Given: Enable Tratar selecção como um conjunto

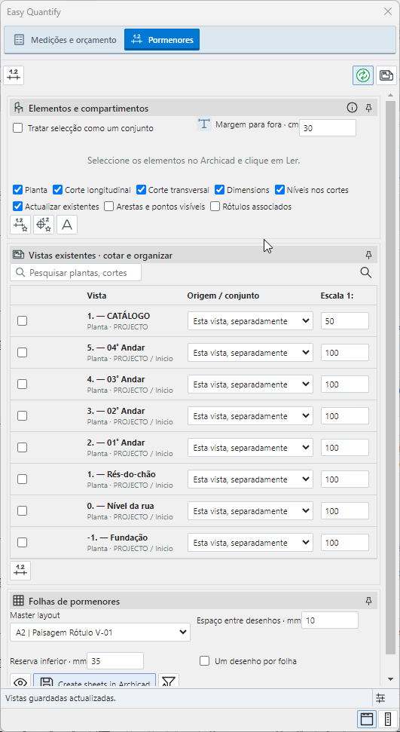Looking at the screenshot, I should tap(18, 128).
